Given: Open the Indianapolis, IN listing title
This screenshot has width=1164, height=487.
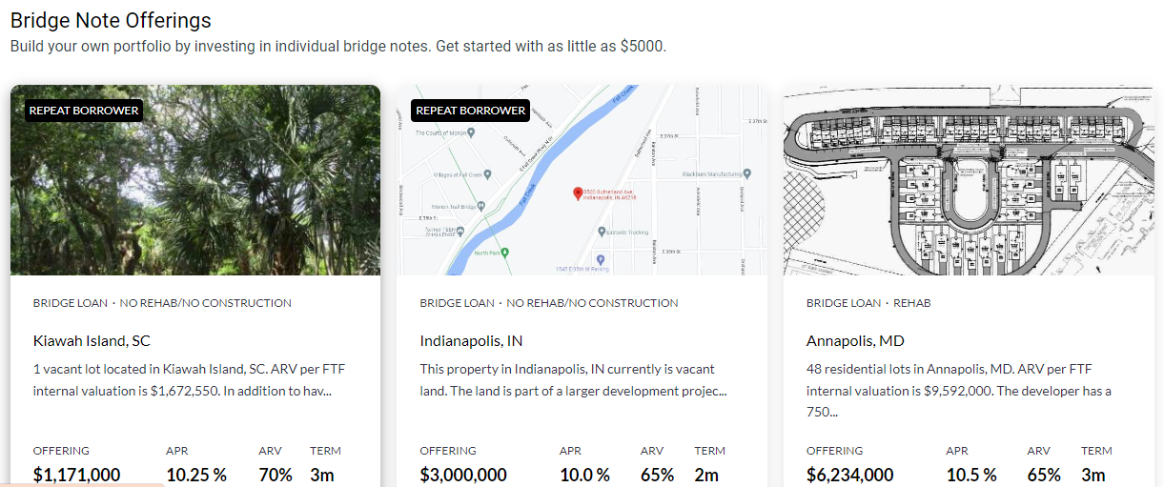Looking at the screenshot, I should point(471,340).
